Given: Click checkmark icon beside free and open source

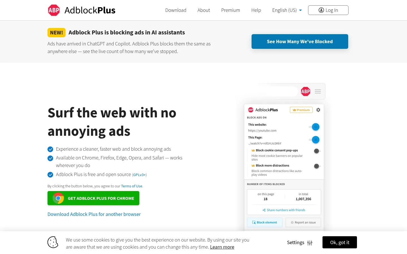Looking at the screenshot, I should tap(50, 175).
